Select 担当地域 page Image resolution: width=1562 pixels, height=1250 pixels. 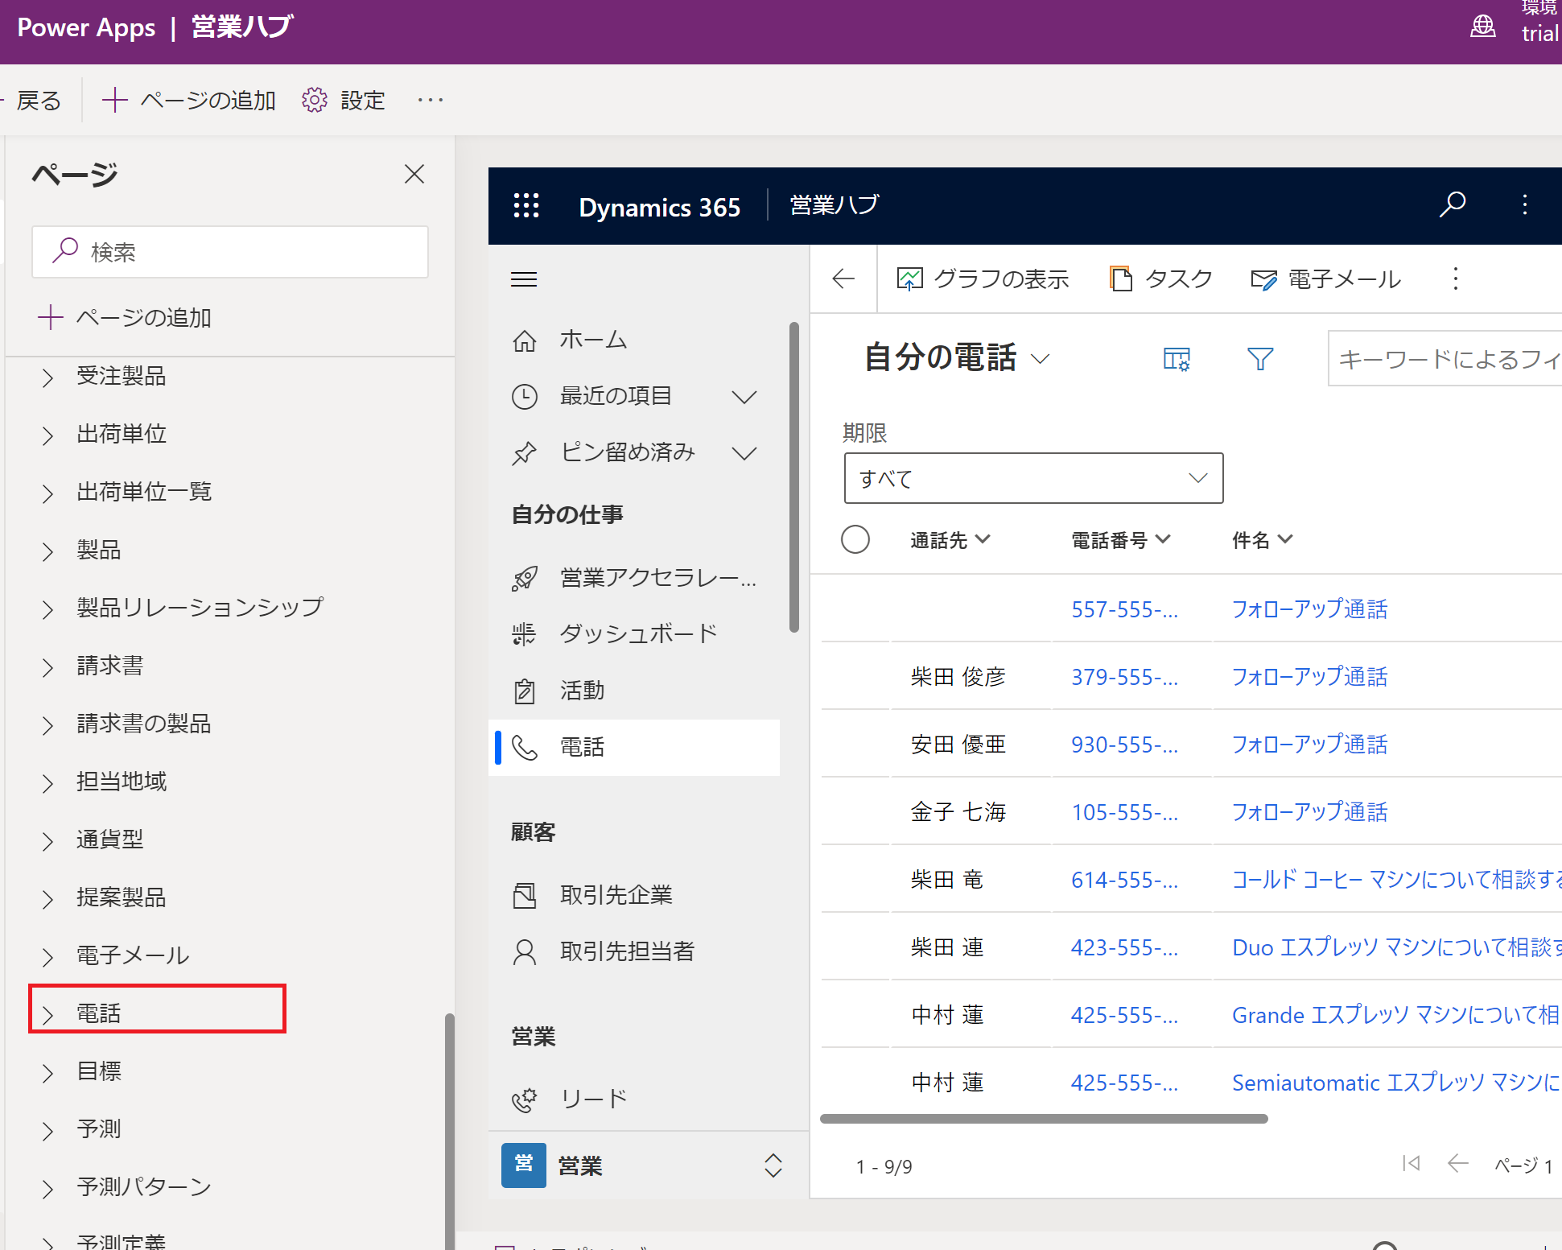122,782
